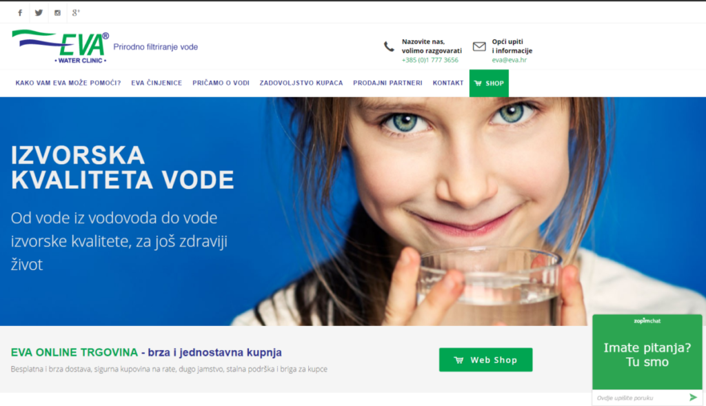This screenshot has width=706, height=406.
Task: Open 'Kako vam EVA može pomoći?' menu
Action: (x=68, y=83)
